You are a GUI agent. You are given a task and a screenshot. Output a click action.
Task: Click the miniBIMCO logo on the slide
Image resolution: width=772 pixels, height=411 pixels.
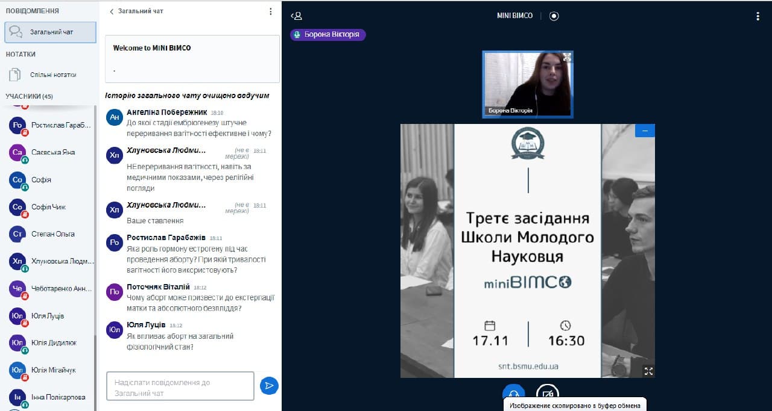point(528,282)
